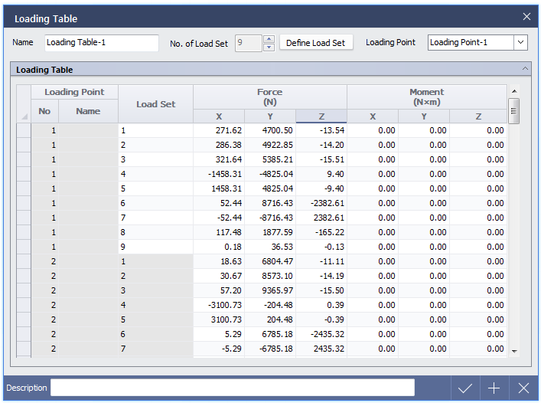
Task: Click the Load Set column header
Action: point(155,104)
